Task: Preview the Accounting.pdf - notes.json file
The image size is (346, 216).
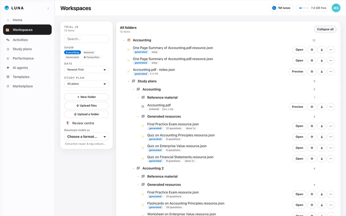Action: click(x=298, y=72)
